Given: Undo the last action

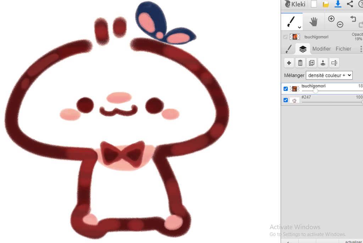Looking at the screenshot, I should [353, 19].
